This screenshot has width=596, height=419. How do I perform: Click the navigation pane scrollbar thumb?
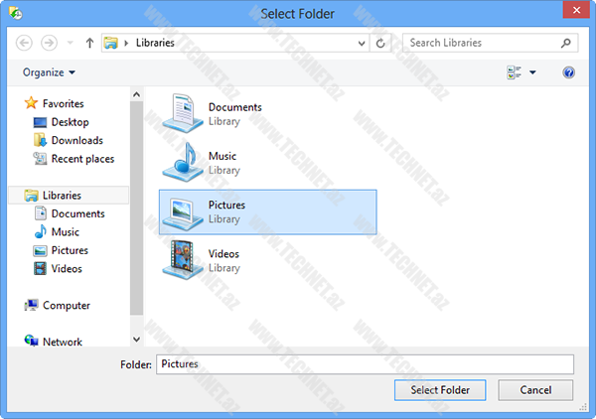click(x=136, y=208)
